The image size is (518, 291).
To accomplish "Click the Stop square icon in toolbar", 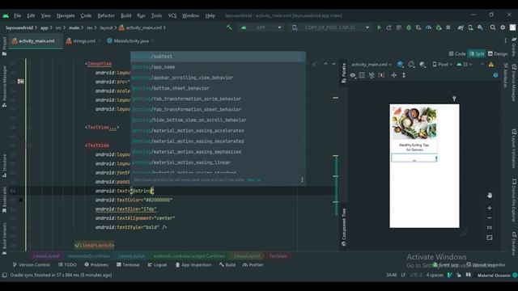I will point(448,27).
